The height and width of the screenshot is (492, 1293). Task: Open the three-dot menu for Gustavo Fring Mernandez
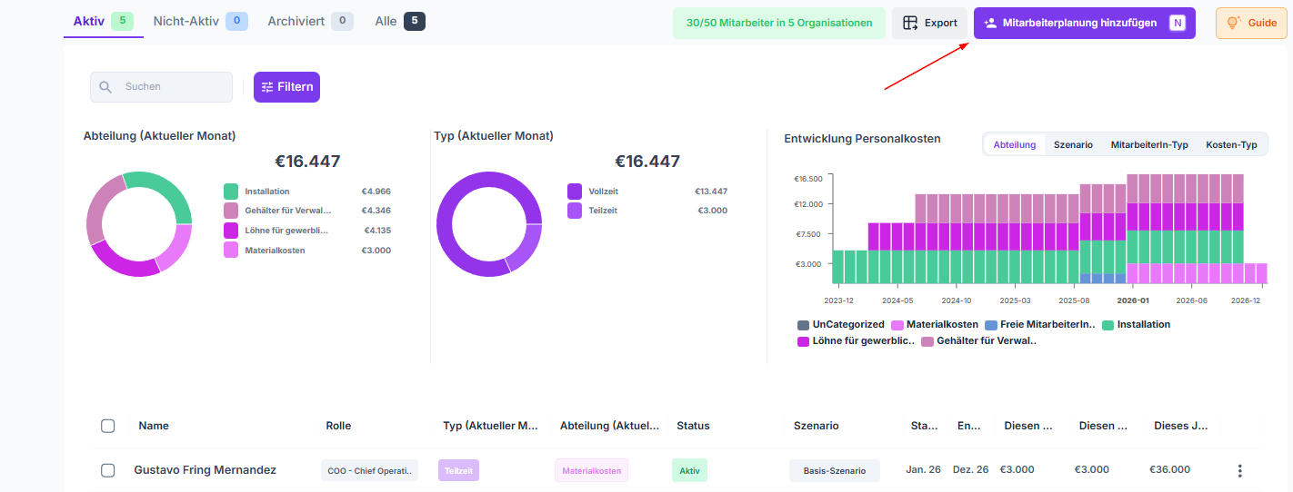(x=1239, y=470)
